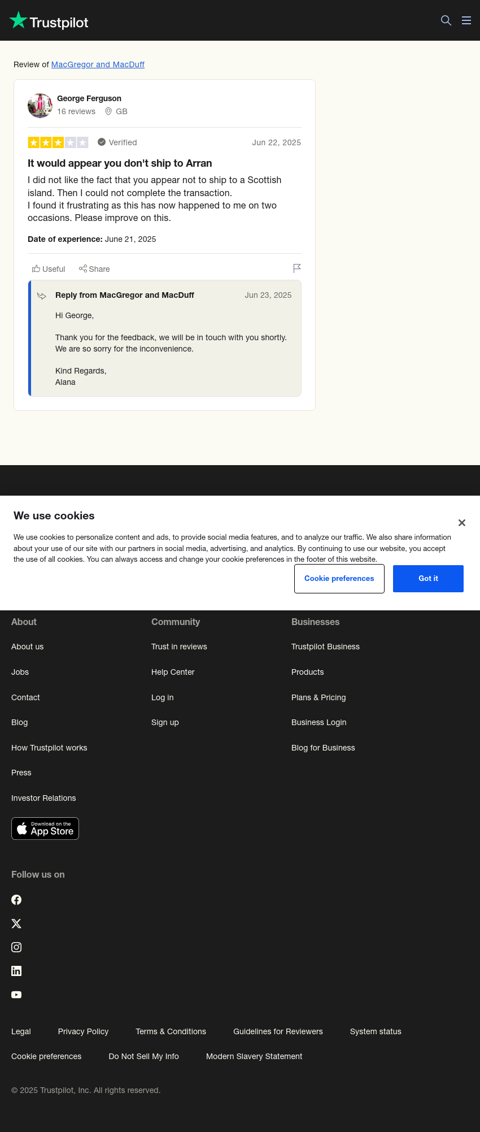Click the three-star rating image
480x1132 pixels.
click(x=58, y=142)
